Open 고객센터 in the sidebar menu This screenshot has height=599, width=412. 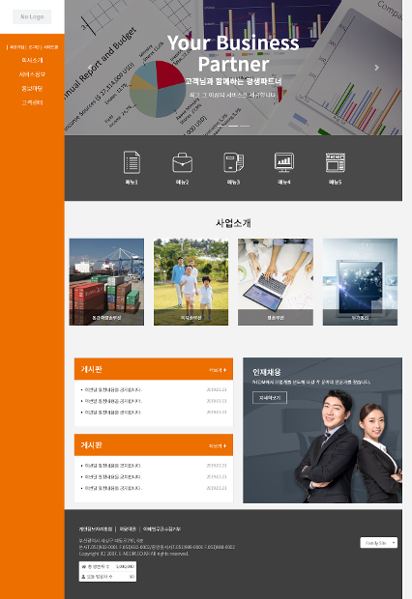coord(32,102)
